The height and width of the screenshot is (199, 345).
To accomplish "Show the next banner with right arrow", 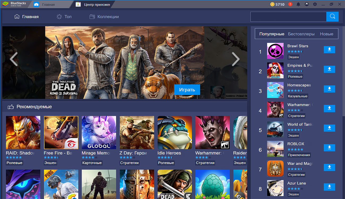I will (x=235, y=59).
